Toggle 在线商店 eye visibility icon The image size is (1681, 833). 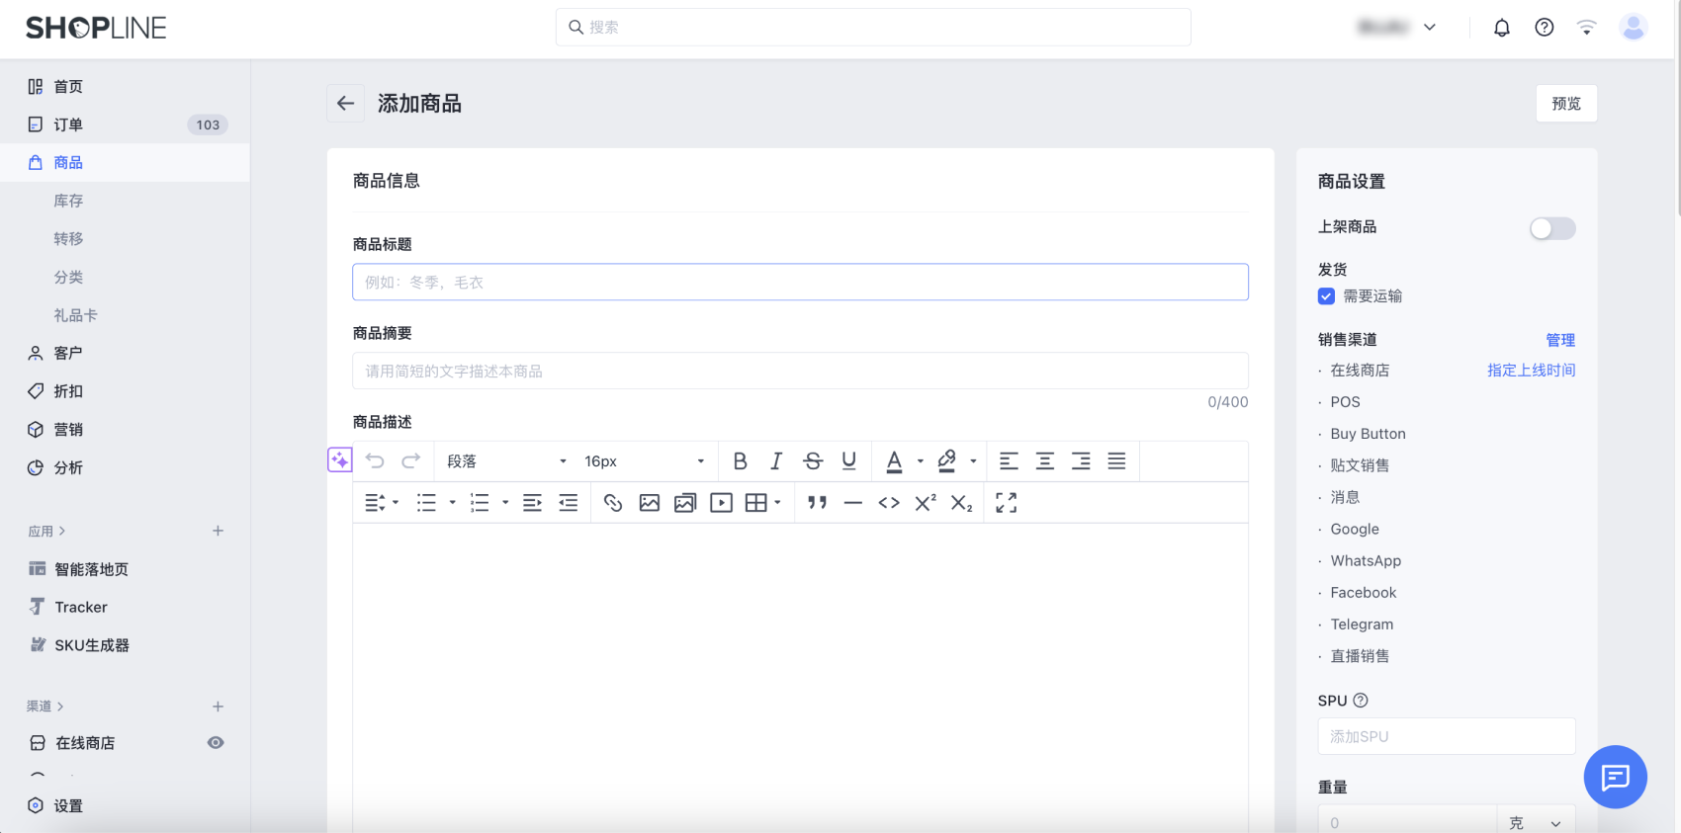point(216,742)
